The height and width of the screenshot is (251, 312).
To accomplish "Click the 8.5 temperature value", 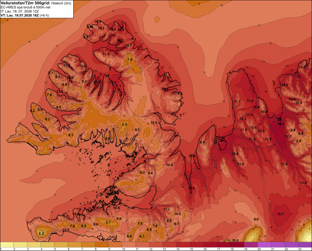I will tap(169, 221).
